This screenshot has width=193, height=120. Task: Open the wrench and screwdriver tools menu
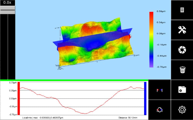pos(182,30)
